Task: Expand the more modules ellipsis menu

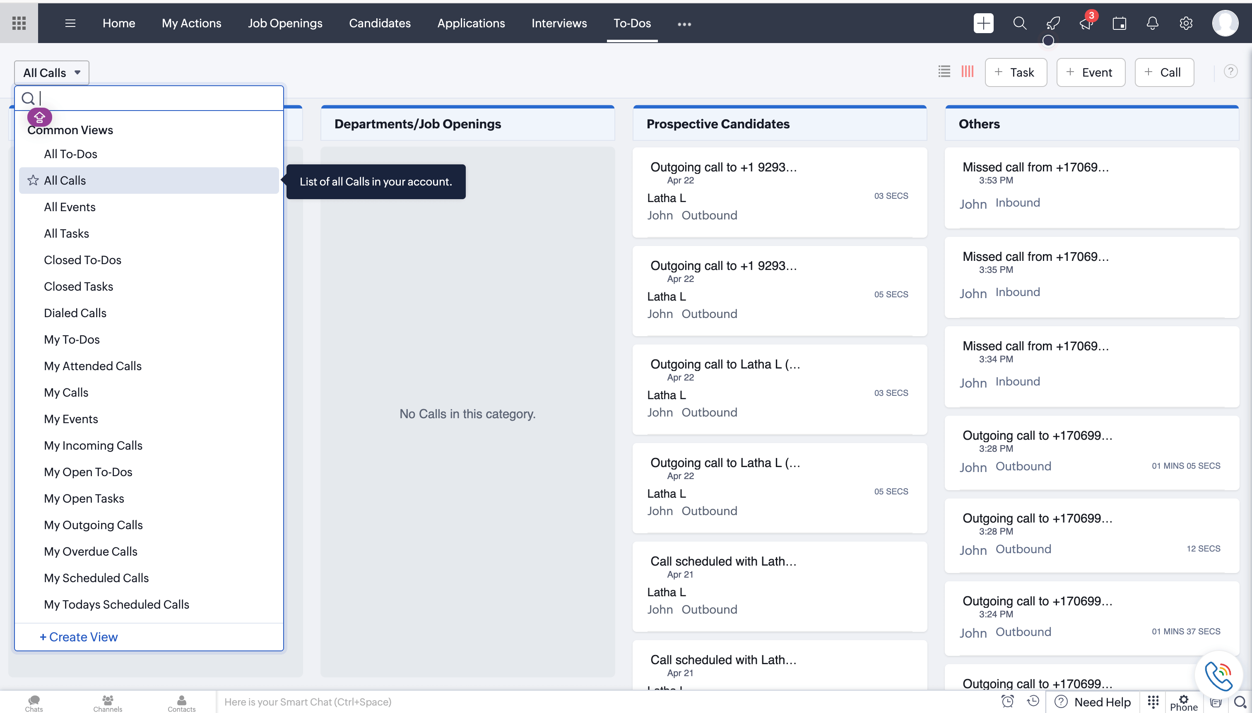Action: [x=684, y=24]
